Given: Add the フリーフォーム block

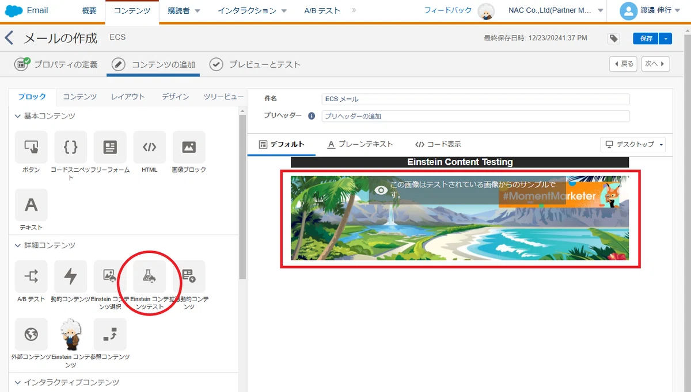Looking at the screenshot, I should coord(110,147).
